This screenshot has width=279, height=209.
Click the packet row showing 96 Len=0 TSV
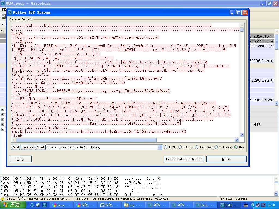pyautogui.click(x=262, y=46)
